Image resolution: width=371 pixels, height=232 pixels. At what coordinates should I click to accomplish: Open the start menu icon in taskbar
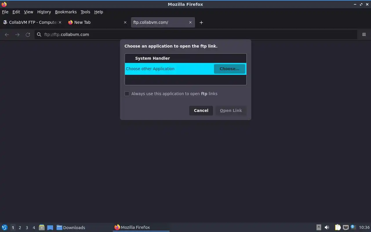point(5,227)
